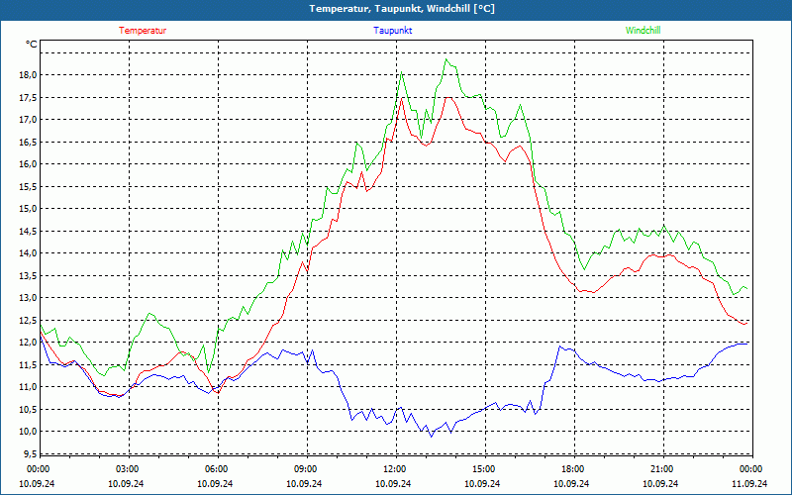Click the blue Taupunkt curve's lowest point

coord(430,436)
